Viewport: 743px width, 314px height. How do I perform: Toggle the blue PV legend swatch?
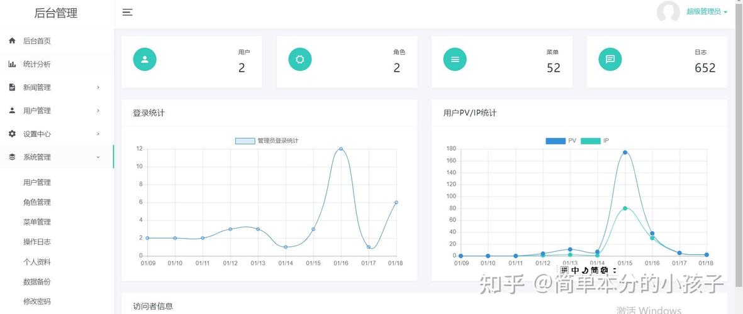pos(556,141)
